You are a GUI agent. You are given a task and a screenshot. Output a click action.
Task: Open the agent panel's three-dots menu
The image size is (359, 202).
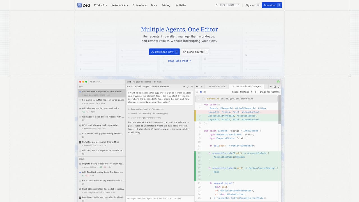(192, 86)
